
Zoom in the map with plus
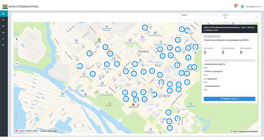click(x=17, y=39)
